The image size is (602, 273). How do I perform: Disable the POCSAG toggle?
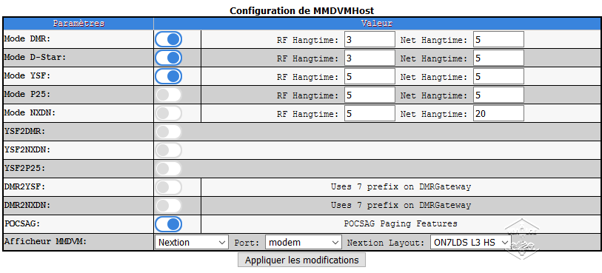[x=169, y=224]
